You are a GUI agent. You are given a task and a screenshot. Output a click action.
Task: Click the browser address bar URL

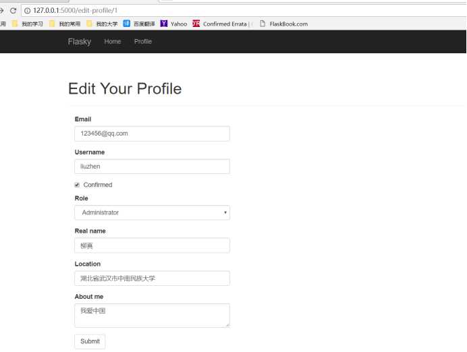[x=75, y=11]
